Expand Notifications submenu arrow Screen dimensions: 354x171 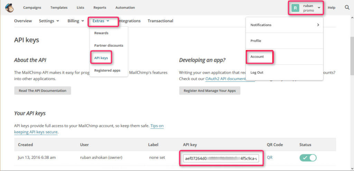[x=318, y=25]
